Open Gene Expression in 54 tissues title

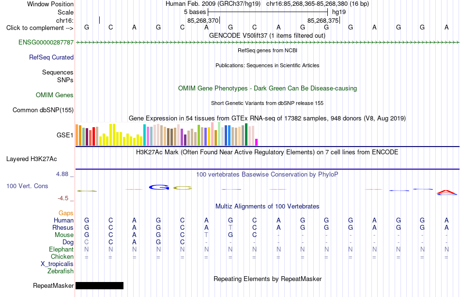pyautogui.click(x=267, y=118)
